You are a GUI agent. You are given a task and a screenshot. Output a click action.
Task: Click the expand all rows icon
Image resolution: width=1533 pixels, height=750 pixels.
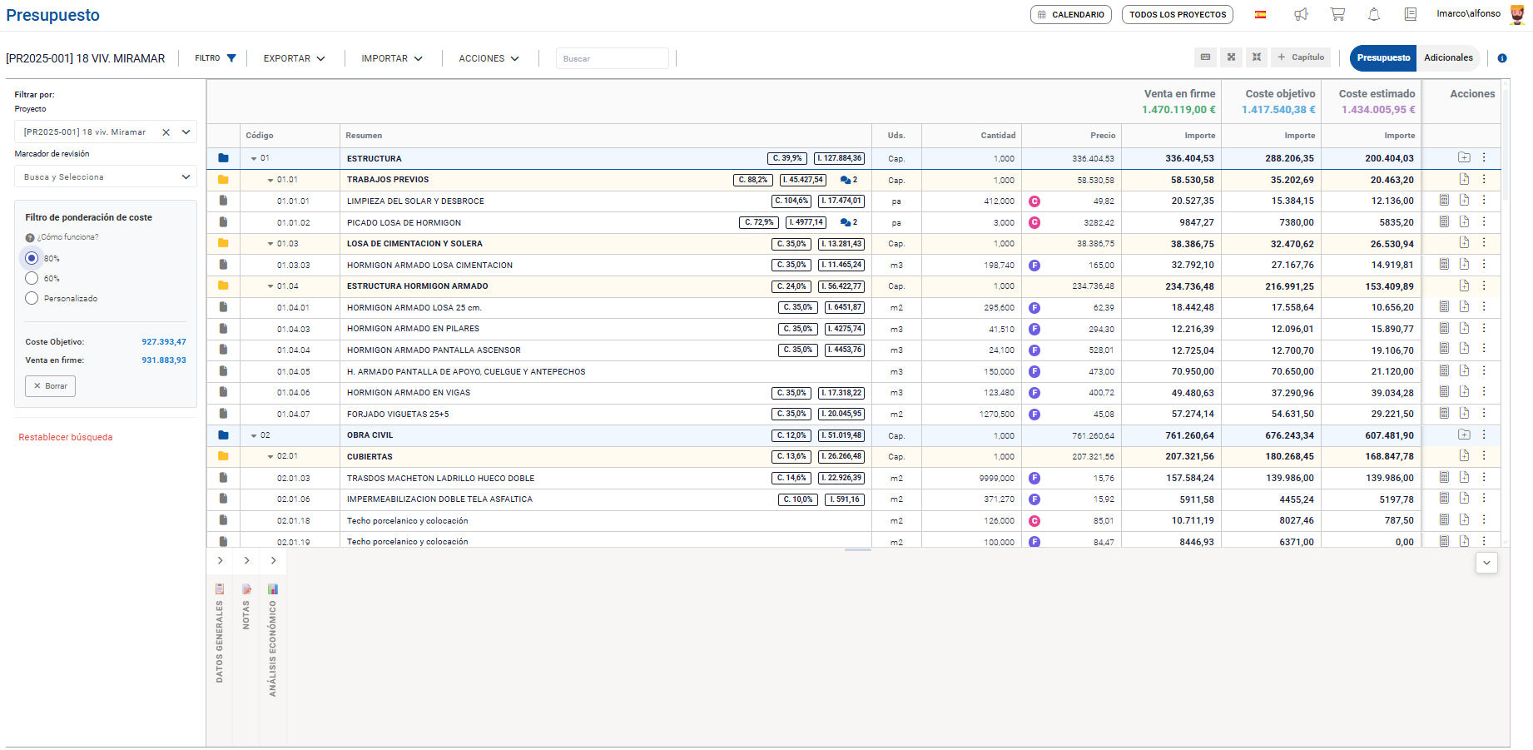[1231, 57]
